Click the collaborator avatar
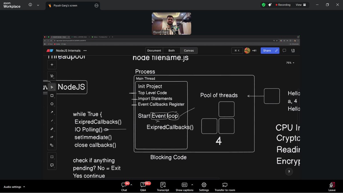This screenshot has height=193, width=343. pyautogui.click(x=247, y=51)
